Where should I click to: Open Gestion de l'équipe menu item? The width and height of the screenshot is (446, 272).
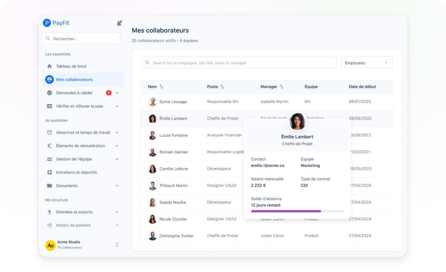click(x=74, y=159)
